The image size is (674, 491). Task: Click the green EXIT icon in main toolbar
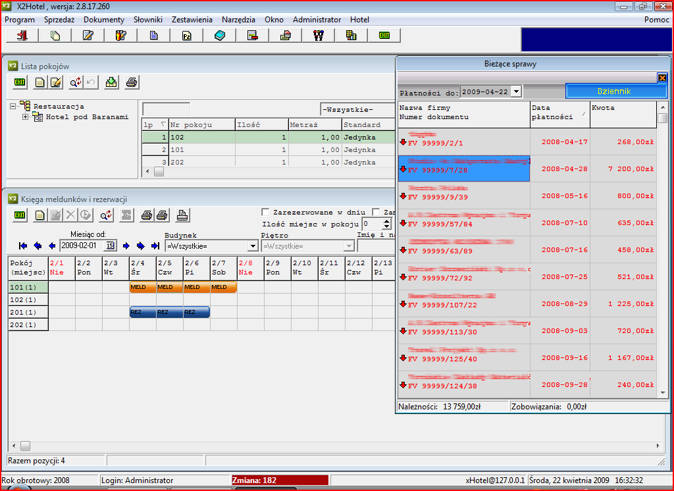pyautogui.click(x=384, y=36)
